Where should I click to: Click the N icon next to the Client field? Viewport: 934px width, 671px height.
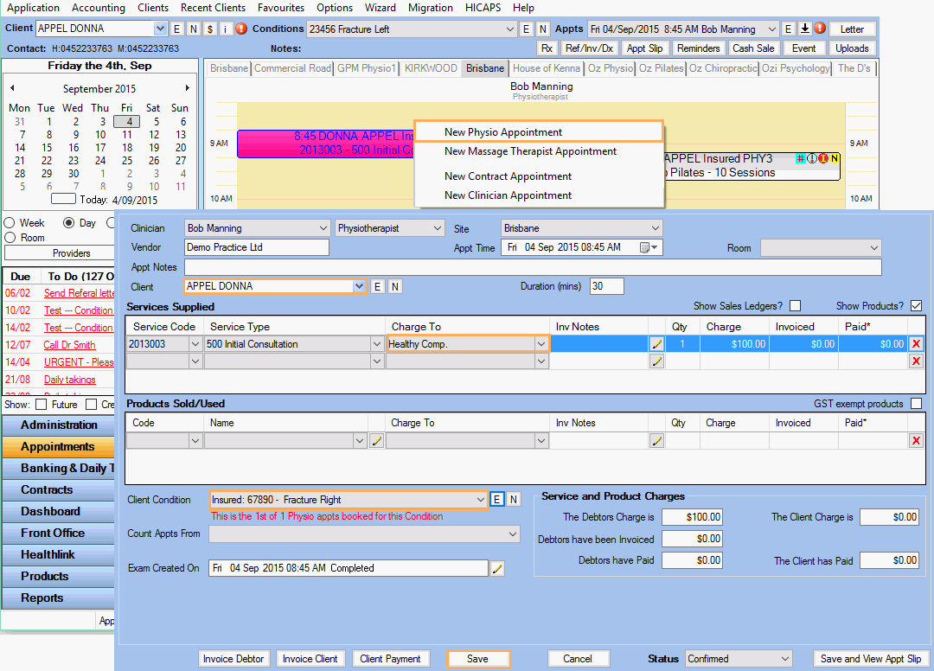point(395,286)
